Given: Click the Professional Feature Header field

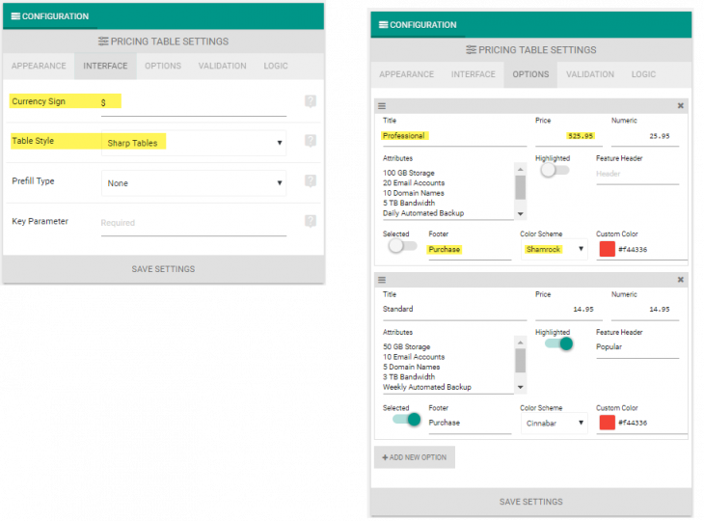Looking at the screenshot, I should [637, 176].
